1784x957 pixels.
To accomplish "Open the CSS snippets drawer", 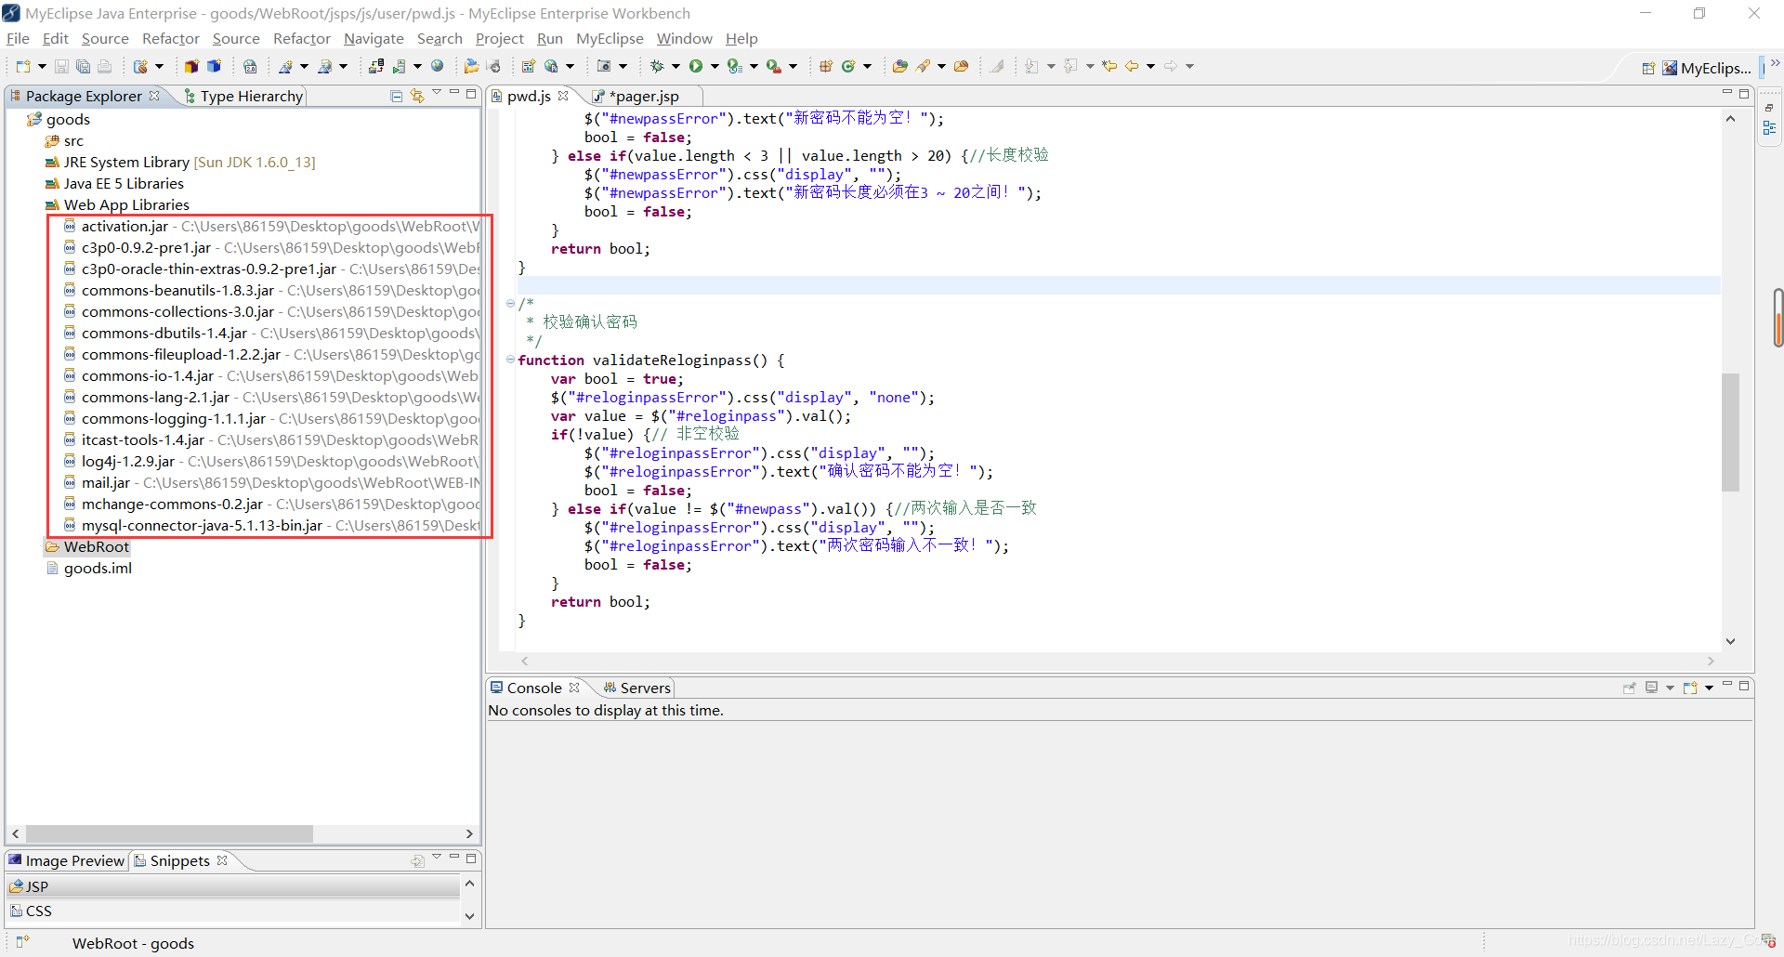I will tap(232, 911).
